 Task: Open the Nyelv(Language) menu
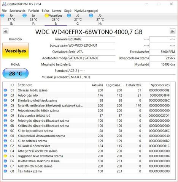pyautogui.click(x=86, y=11)
